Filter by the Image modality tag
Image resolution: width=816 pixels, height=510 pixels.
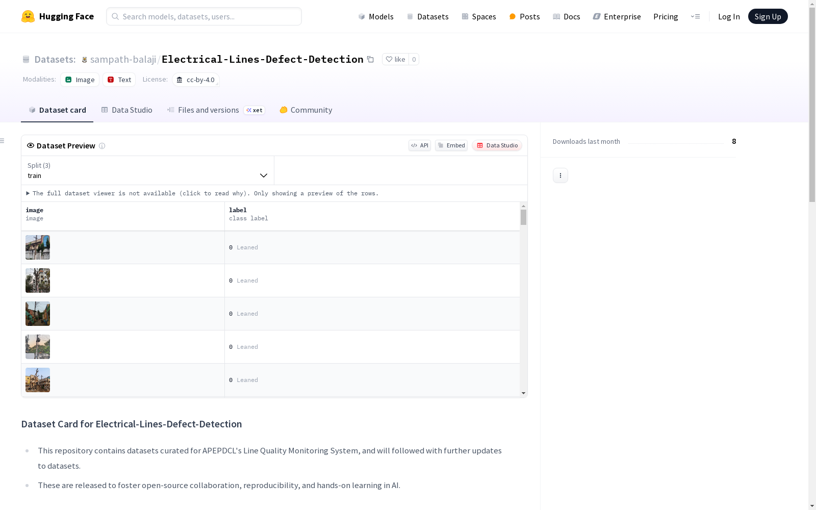80,80
